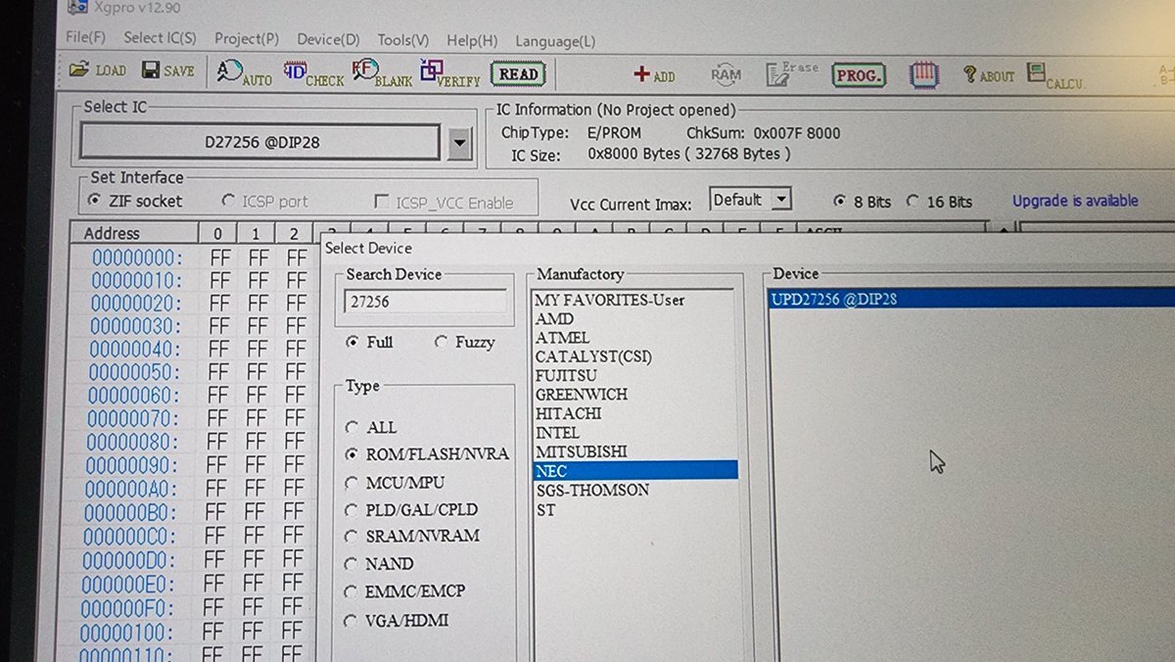
Task: Select the PLD/GAL/CPLD type radio button
Action: (352, 509)
